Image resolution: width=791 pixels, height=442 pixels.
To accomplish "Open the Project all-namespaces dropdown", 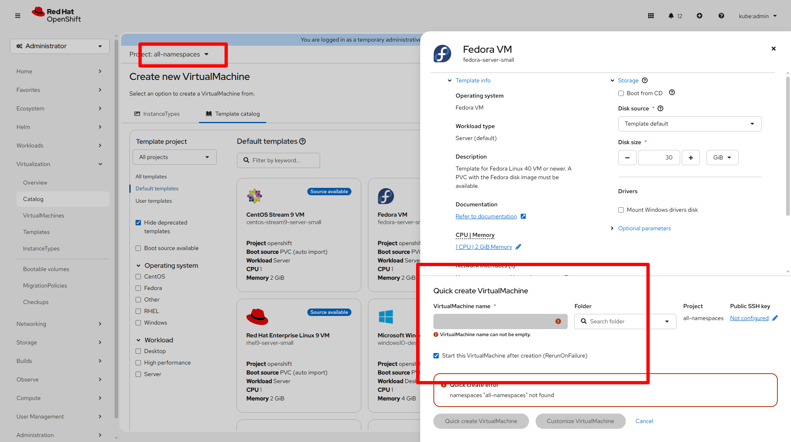I will tap(169, 54).
